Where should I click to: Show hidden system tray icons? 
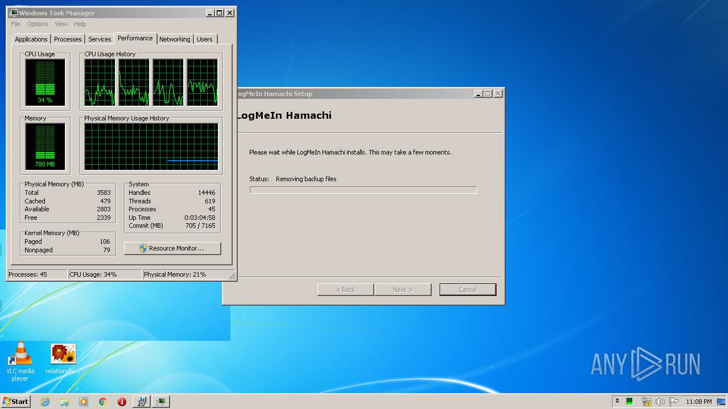[617, 402]
